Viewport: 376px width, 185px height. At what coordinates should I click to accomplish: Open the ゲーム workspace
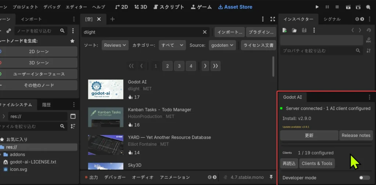[201, 7]
